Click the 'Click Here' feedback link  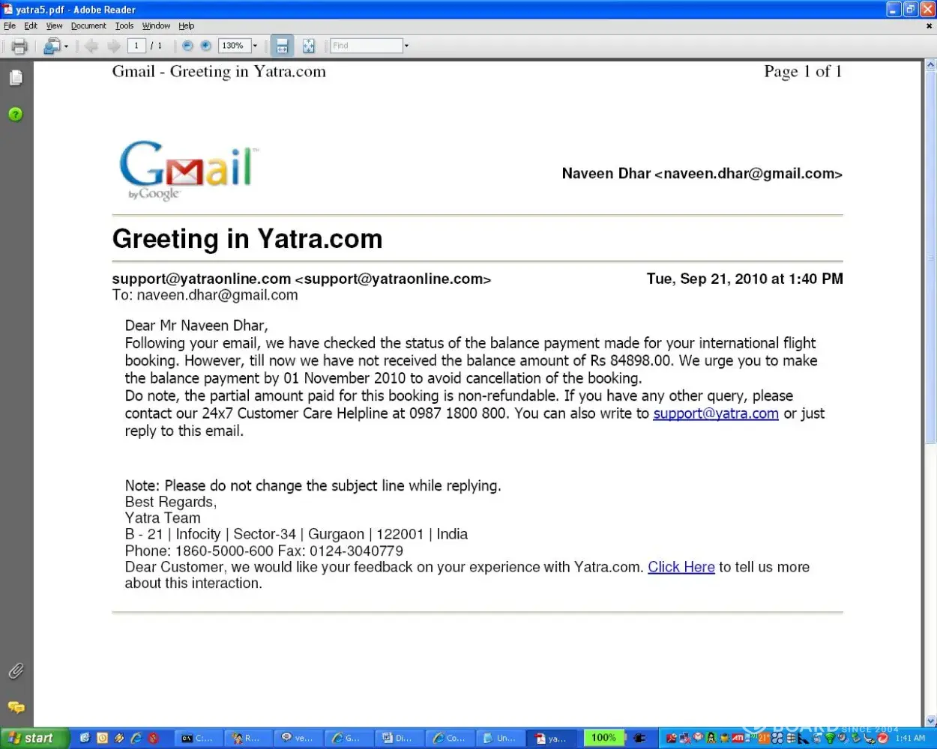[681, 567]
